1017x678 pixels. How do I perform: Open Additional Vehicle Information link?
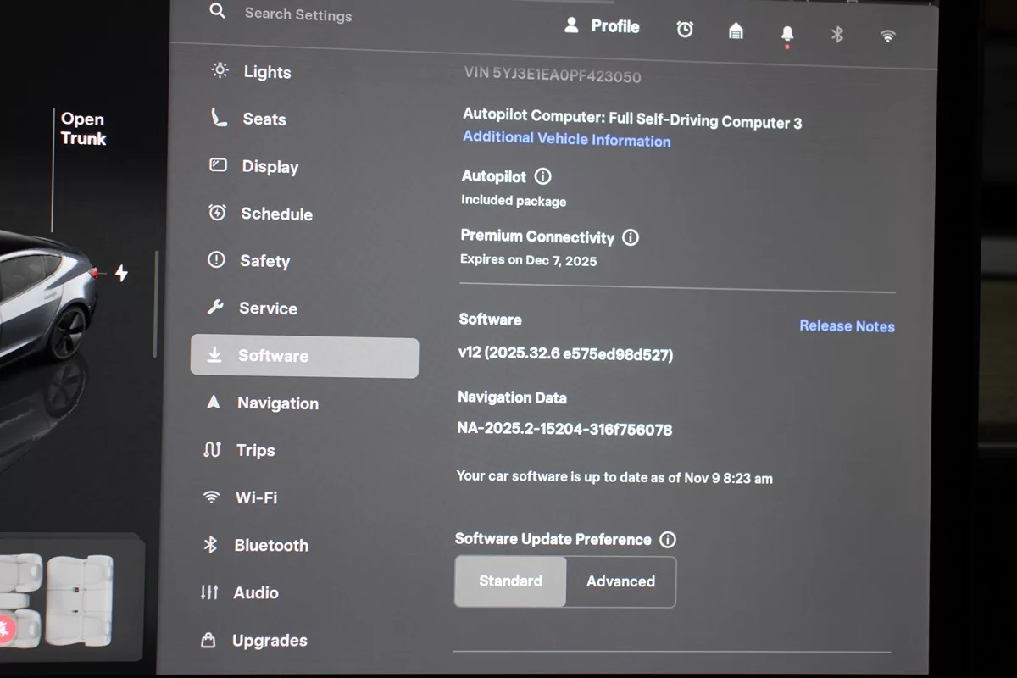tap(566, 140)
